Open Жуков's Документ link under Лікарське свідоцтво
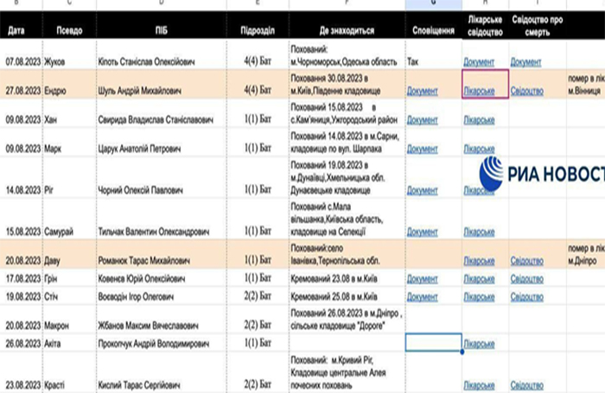This screenshot has height=393, width=605. point(479,62)
